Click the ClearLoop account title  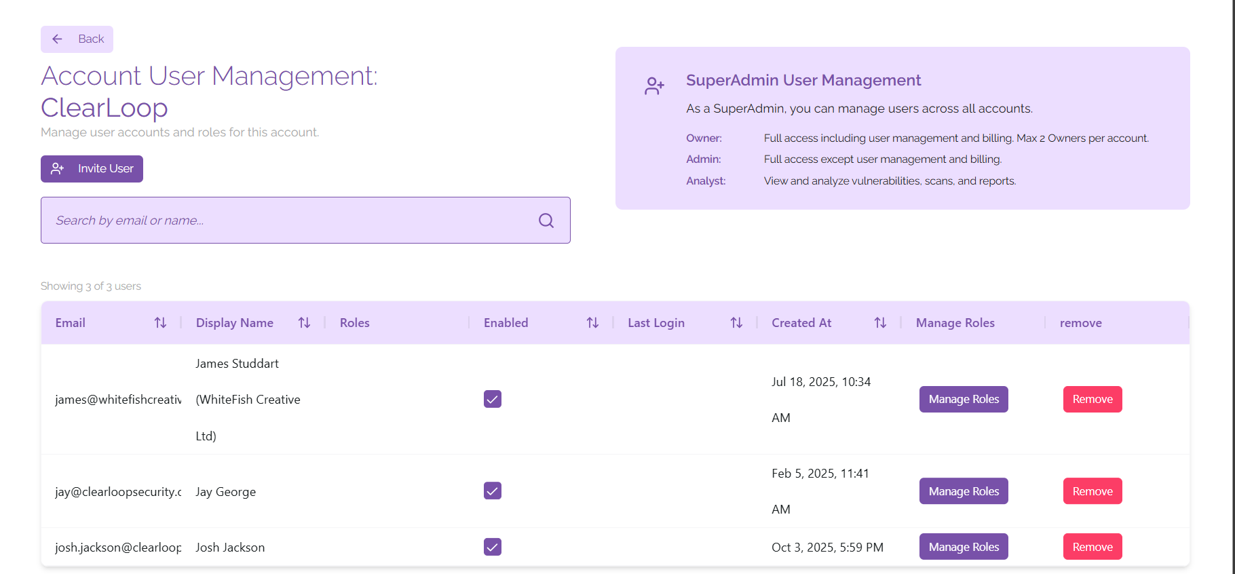104,108
